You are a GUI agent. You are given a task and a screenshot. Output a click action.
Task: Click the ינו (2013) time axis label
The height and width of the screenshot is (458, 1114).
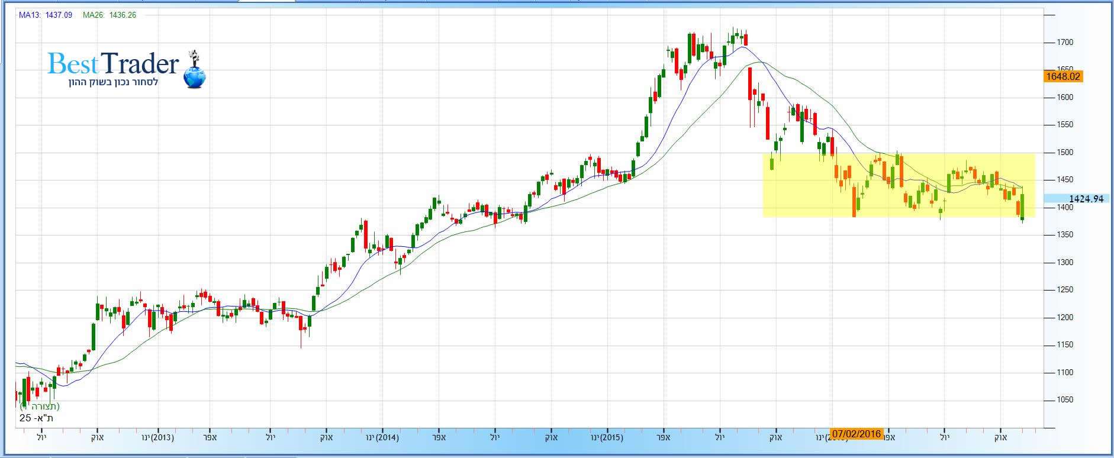157,438
